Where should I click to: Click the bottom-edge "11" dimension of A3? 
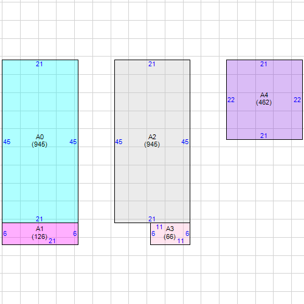(x=181, y=241)
